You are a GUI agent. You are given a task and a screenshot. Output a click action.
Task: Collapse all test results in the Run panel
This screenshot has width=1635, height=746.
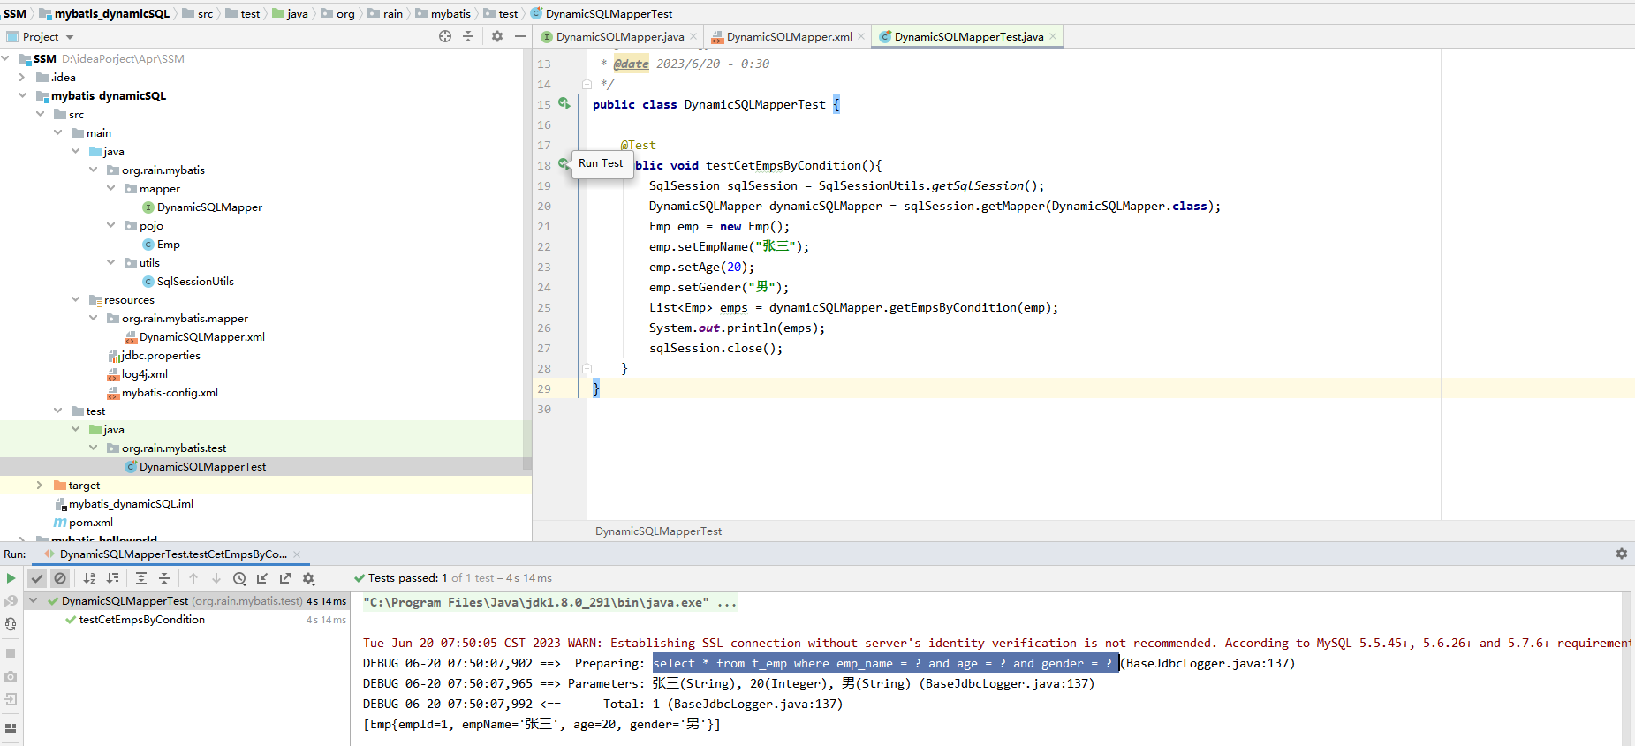pyautogui.click(x=164, y=578)
